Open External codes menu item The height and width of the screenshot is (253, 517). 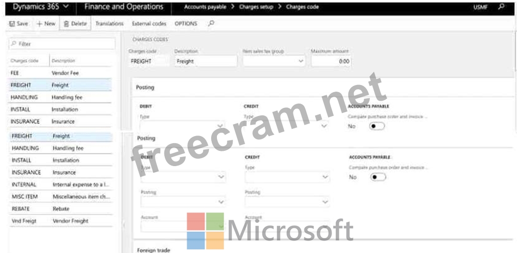[x=149, y=23]
